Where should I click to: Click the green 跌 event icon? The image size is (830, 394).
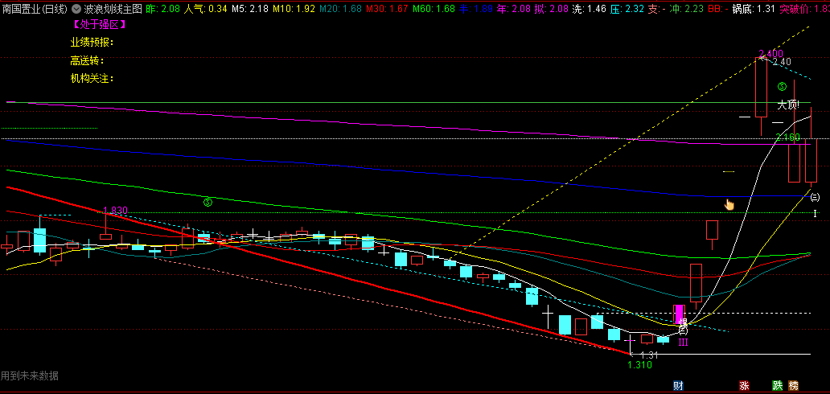point(777,385)
